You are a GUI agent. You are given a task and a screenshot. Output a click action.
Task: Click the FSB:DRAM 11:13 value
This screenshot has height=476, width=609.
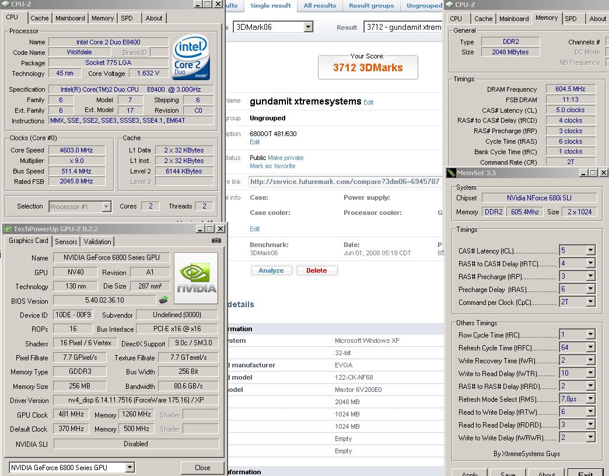pyautogui.click(x=570, y=99)
